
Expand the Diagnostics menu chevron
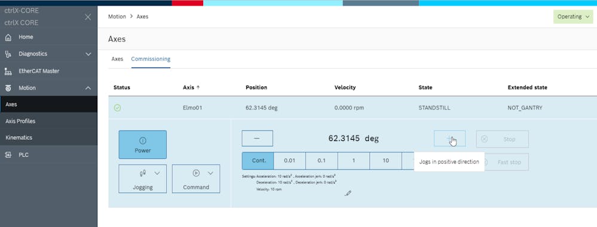[88, 54]
